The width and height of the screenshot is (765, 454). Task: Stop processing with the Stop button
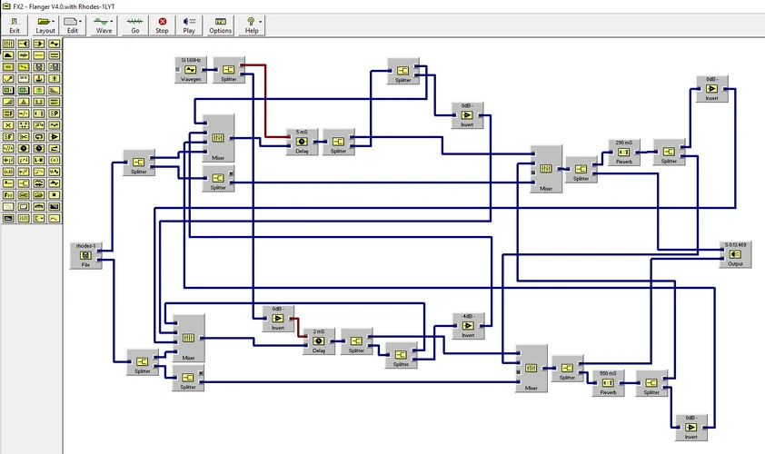point(162,25)
